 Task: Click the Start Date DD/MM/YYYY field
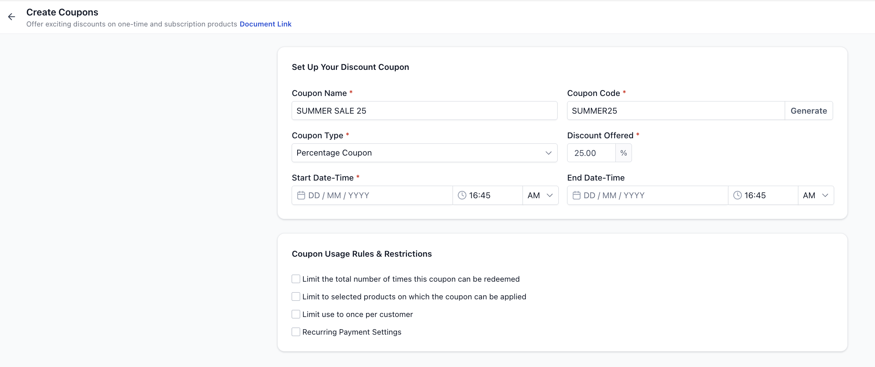pyautogui.click(x=372, y=195)
